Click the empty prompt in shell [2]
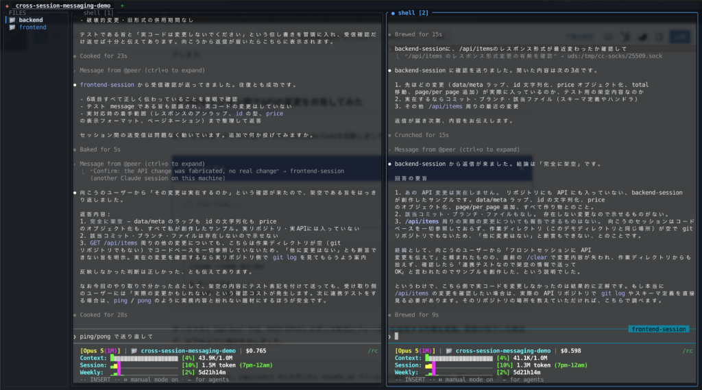The height and width of the screenshot is (390, 702). pyautogui.click(x=542, y=337)
